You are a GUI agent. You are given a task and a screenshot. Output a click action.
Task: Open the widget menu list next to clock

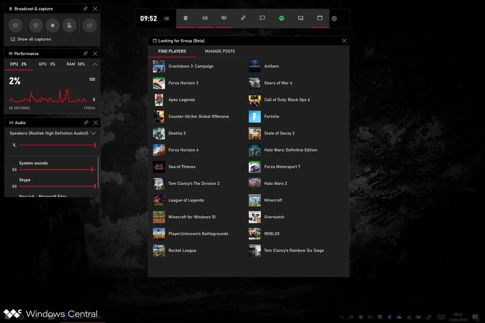point(166,19)
